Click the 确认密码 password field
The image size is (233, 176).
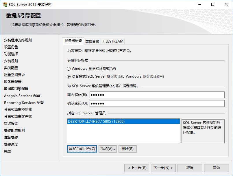pyautogui.click(x=157, y=103)
